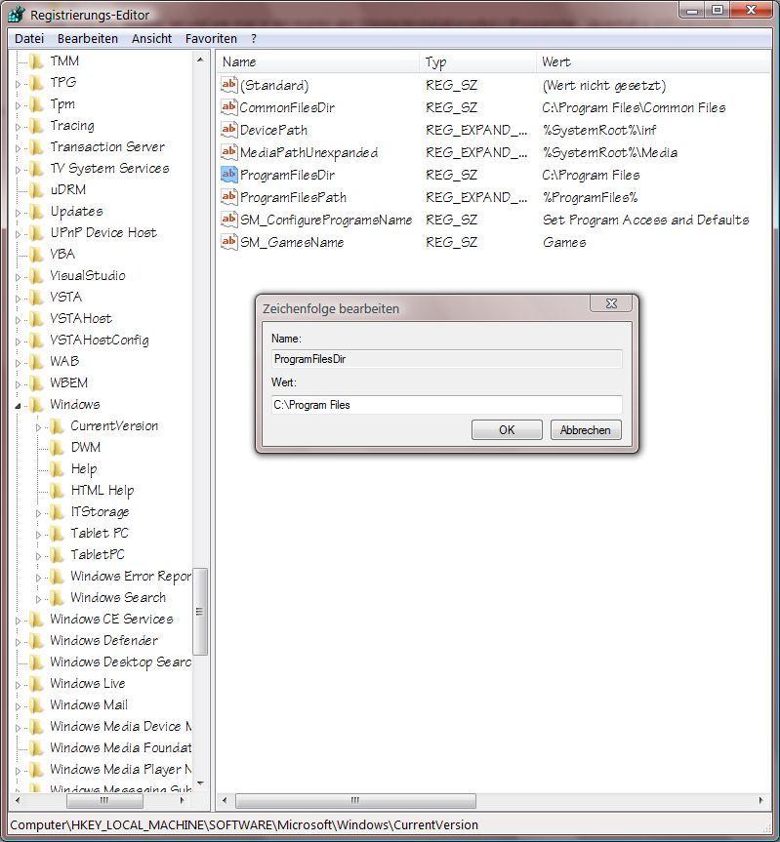Click the HTML Help folder icon
This screenshot has width=780, height=842.
(x=57, y=491)
